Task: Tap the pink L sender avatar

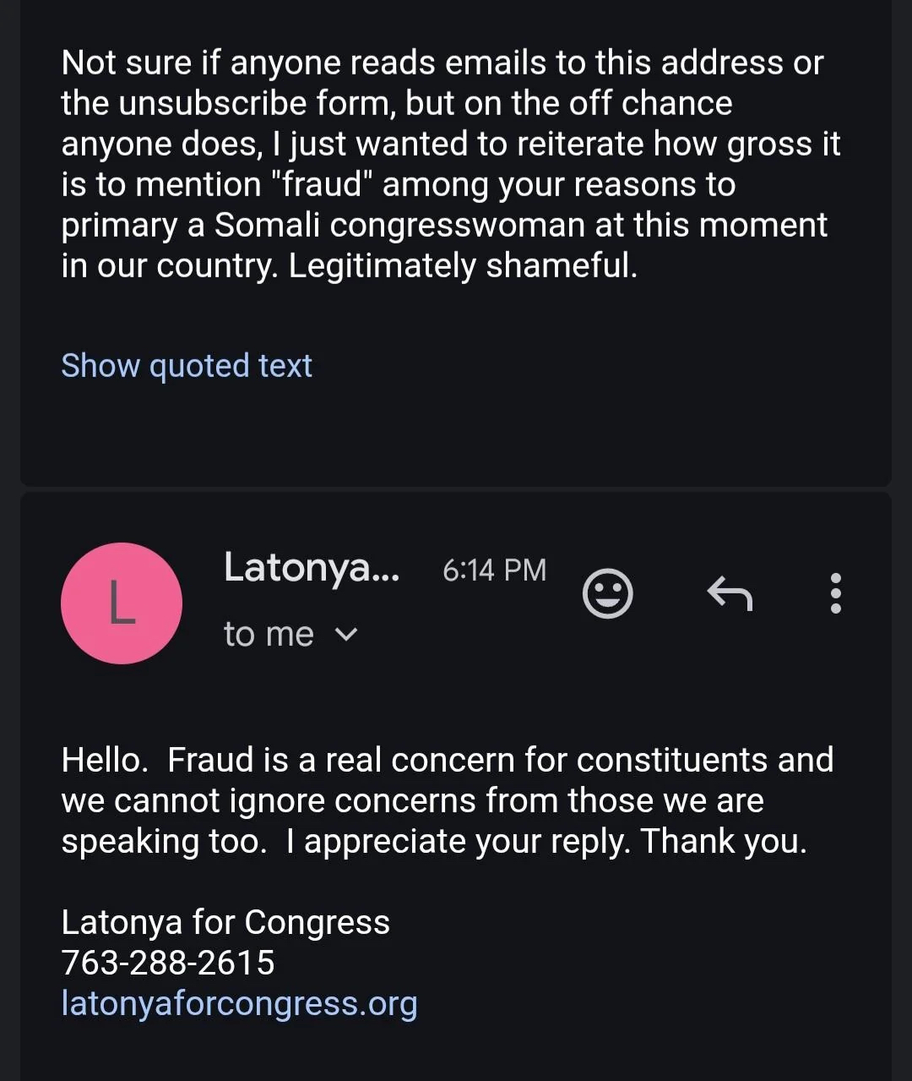Action: [122, 603]
